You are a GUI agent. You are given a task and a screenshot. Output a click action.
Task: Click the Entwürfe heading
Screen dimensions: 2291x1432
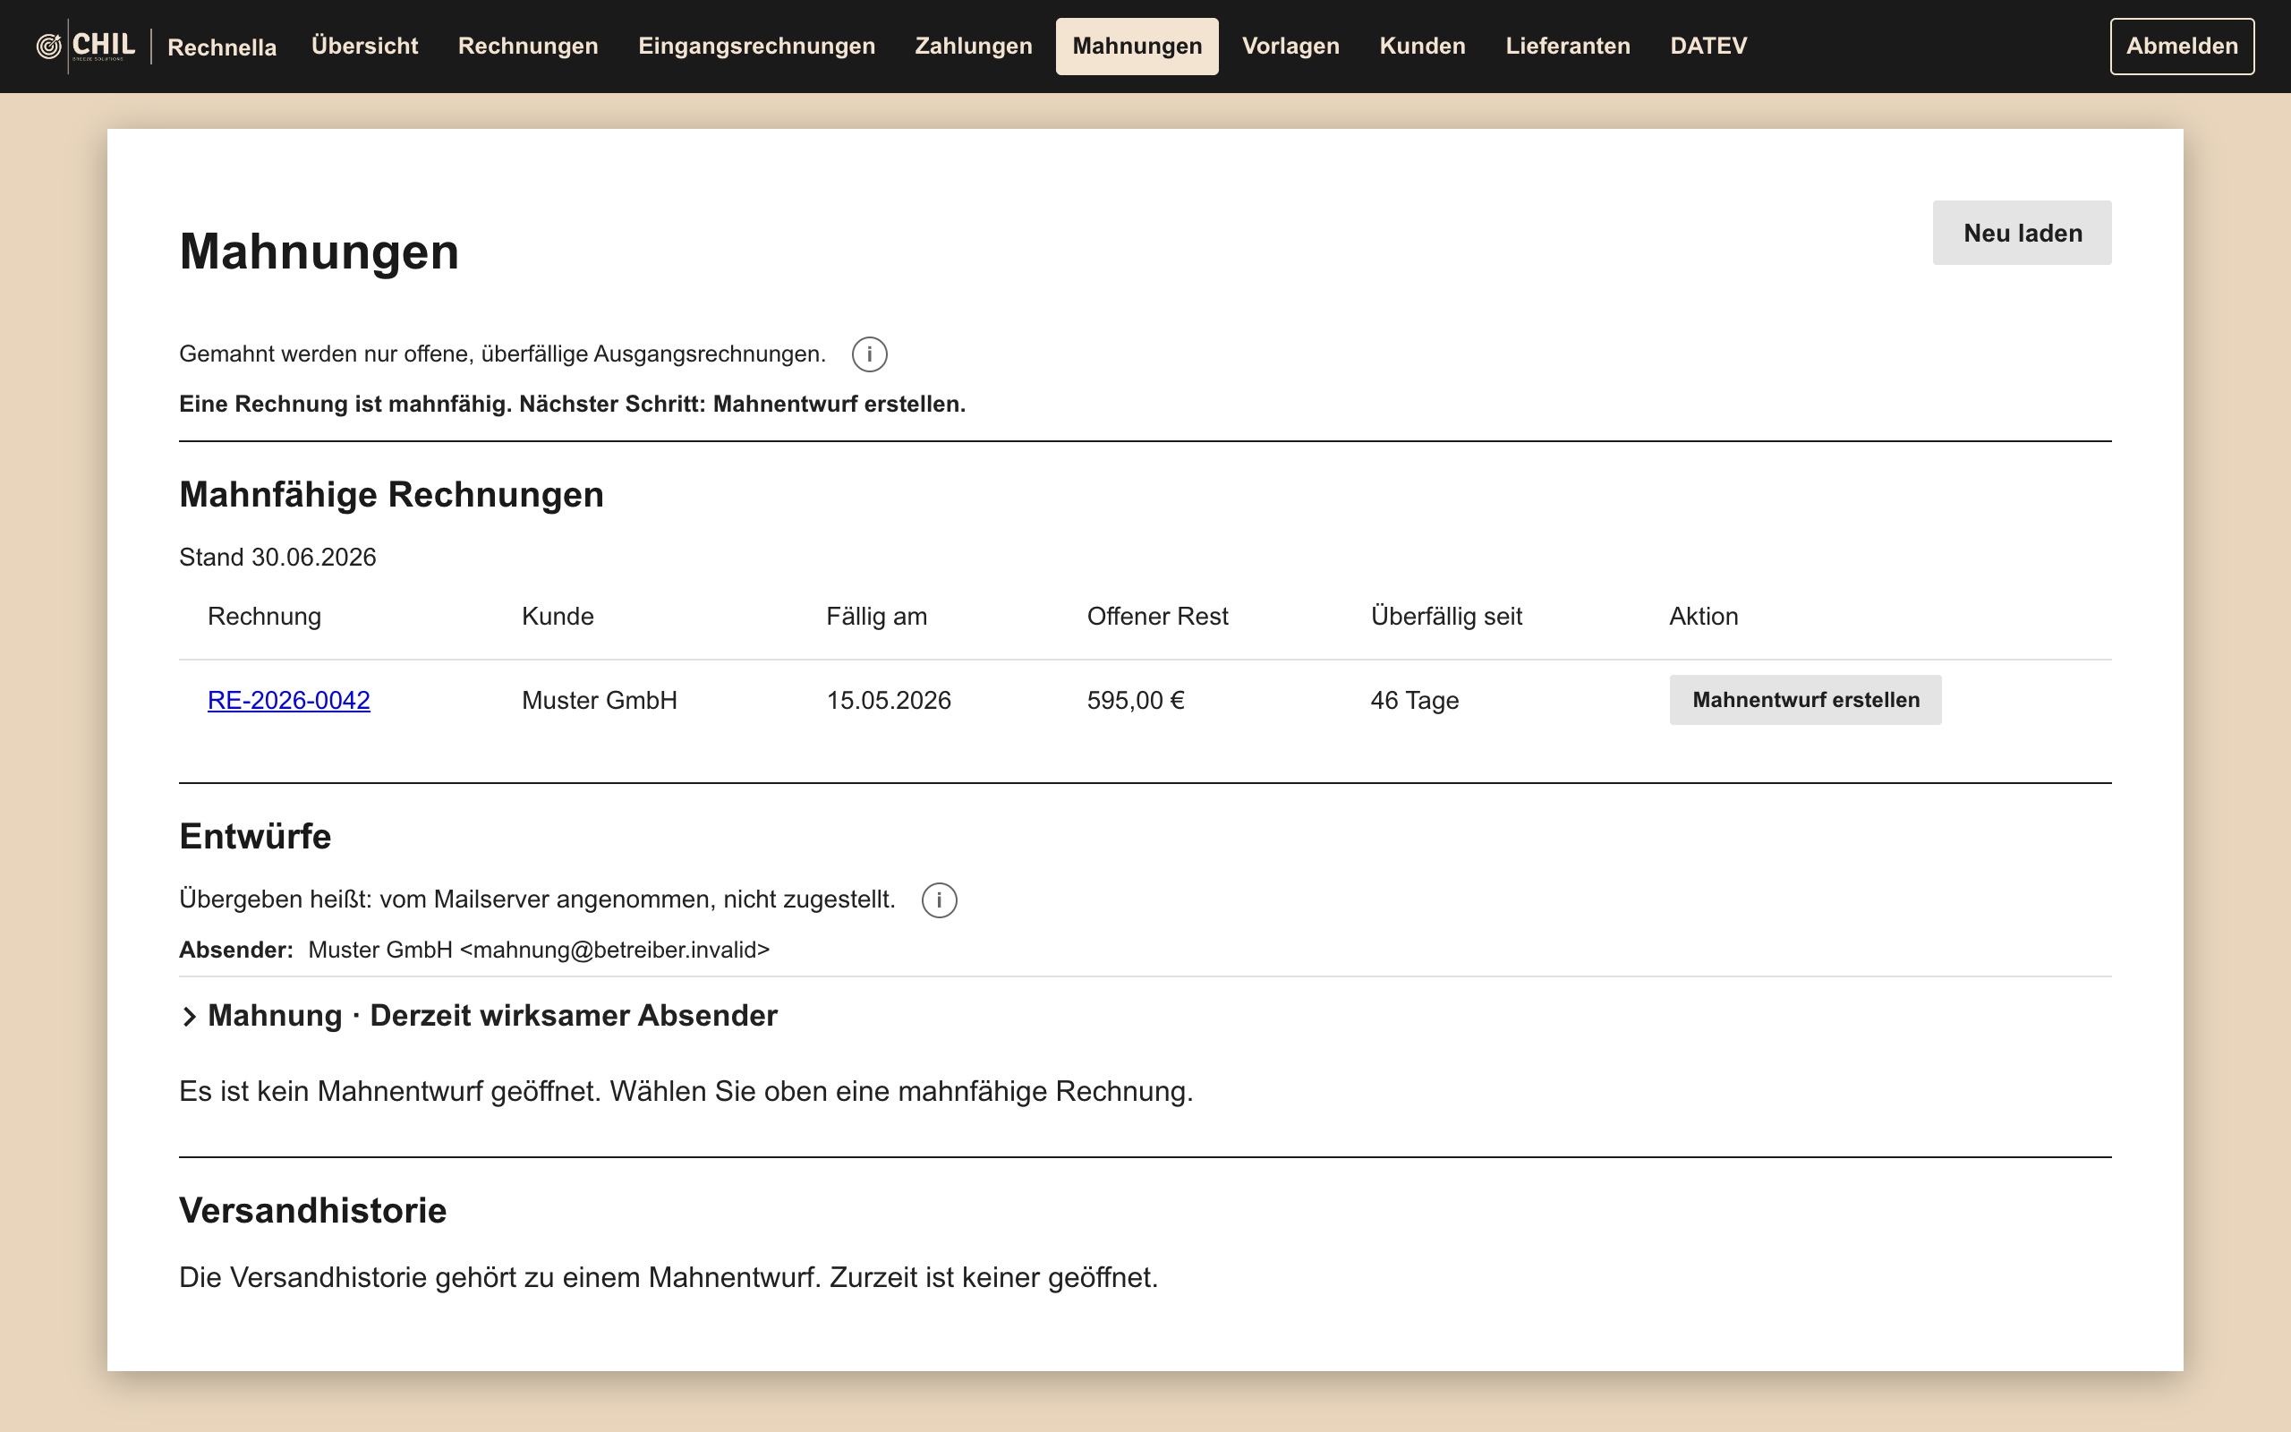255,836
